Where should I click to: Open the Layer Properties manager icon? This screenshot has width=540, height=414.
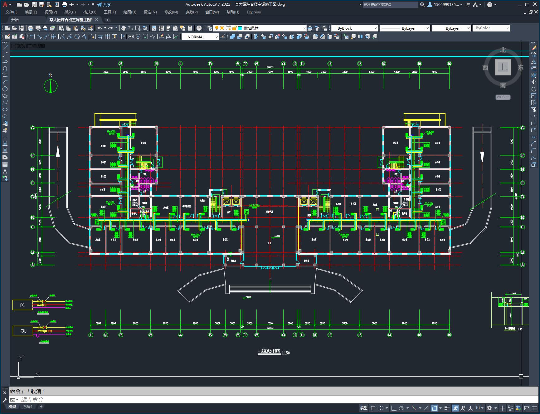coord(209,28)
